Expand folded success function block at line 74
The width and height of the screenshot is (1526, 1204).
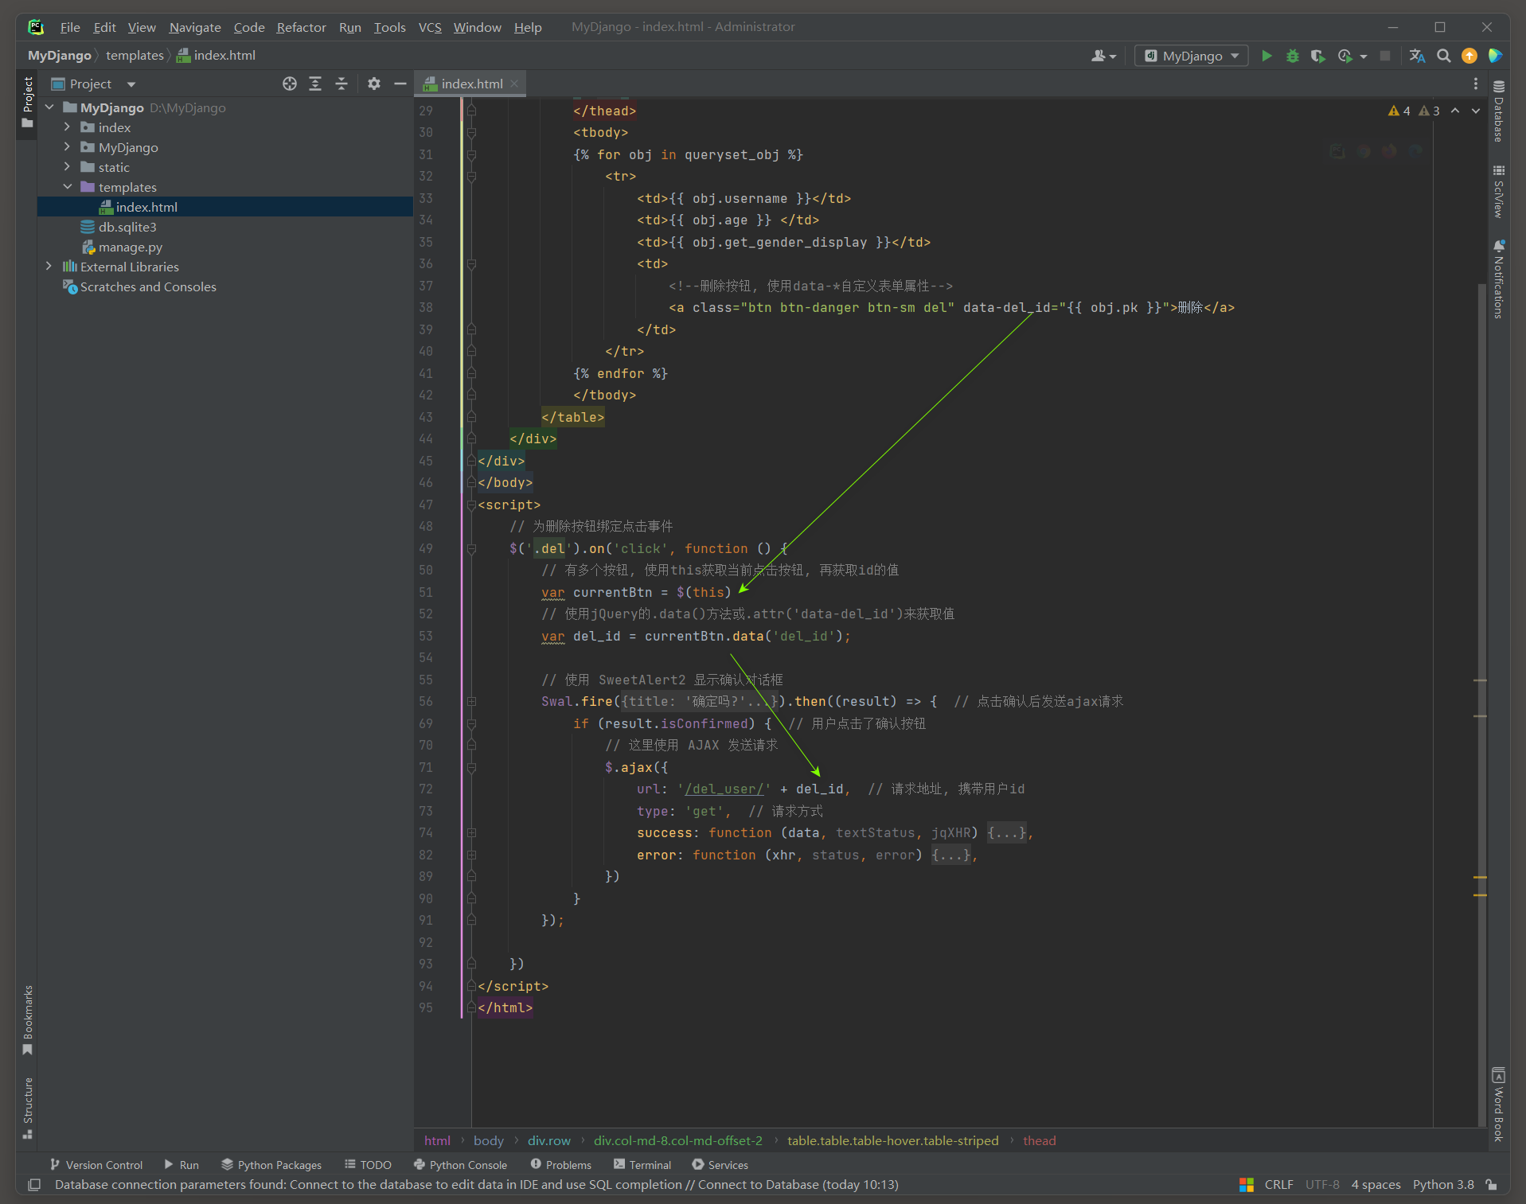(471, 833)
